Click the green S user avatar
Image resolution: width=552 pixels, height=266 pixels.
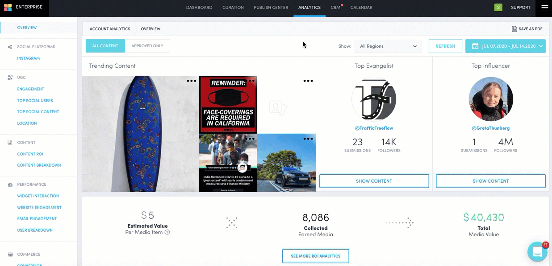click(x=498, y=7)
